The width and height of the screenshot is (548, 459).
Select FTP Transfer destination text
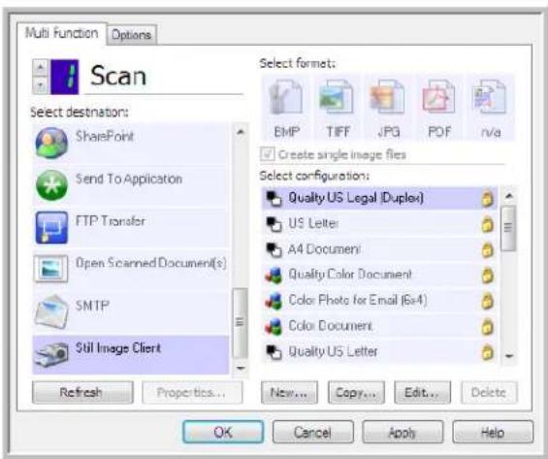point(111,221)
